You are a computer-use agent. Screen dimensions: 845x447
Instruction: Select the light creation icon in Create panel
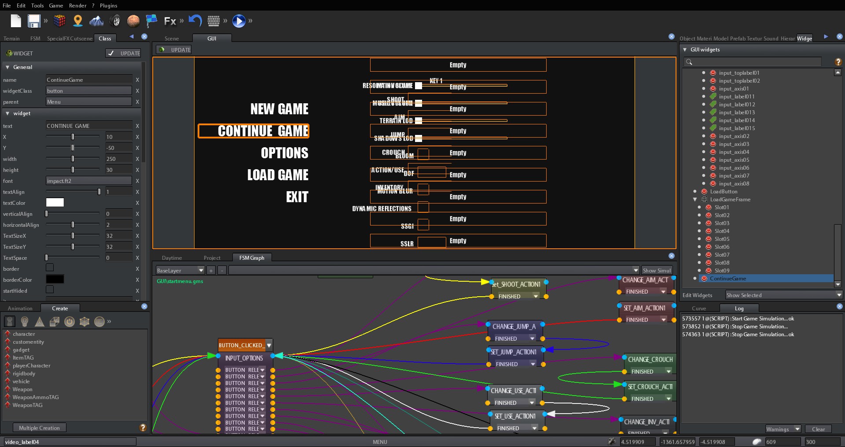click(25, 321)
